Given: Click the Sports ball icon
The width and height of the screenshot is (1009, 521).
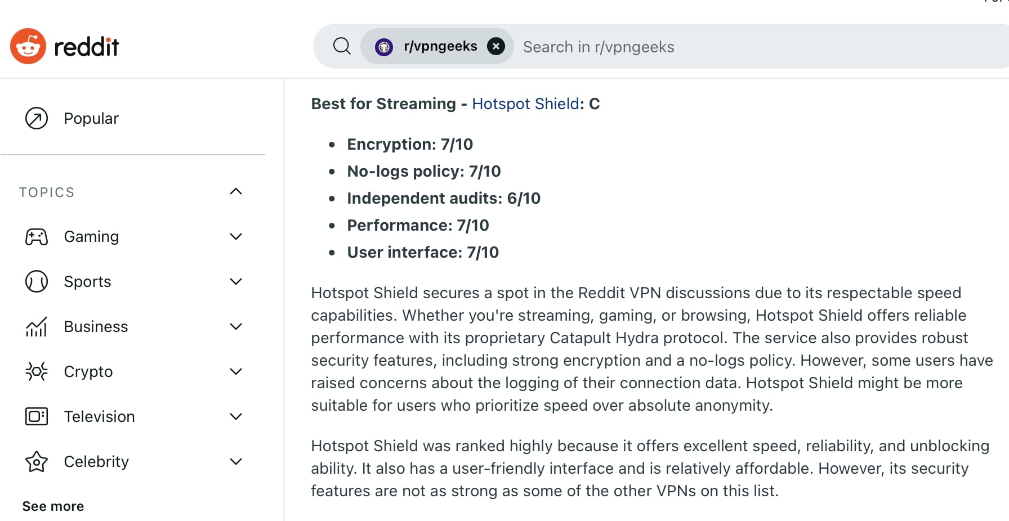Looking at the screenshot, I should [37, 281].
